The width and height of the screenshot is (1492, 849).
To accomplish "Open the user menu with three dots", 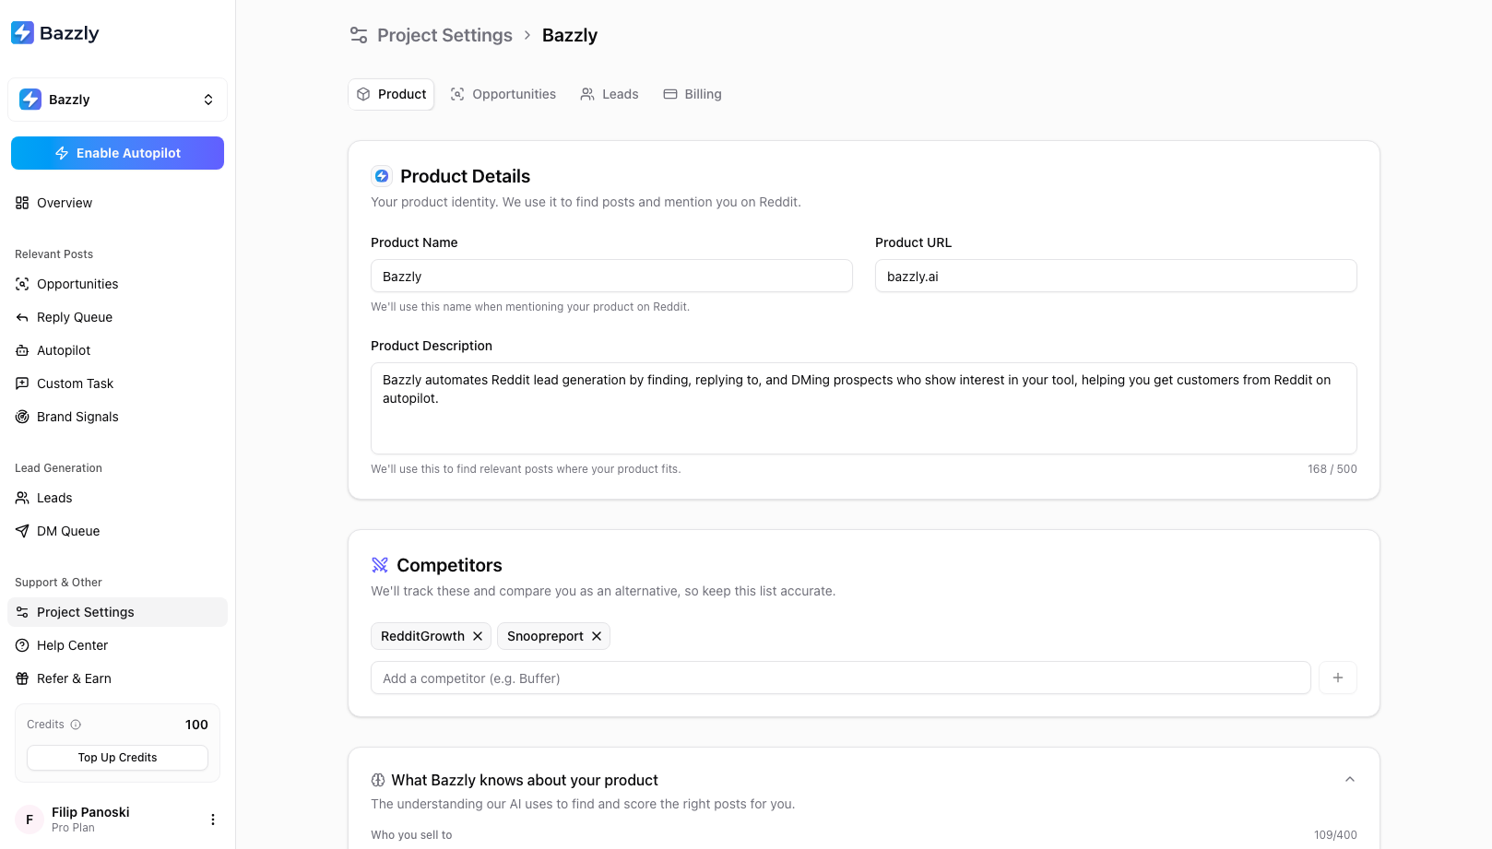I will coord(213,820).
